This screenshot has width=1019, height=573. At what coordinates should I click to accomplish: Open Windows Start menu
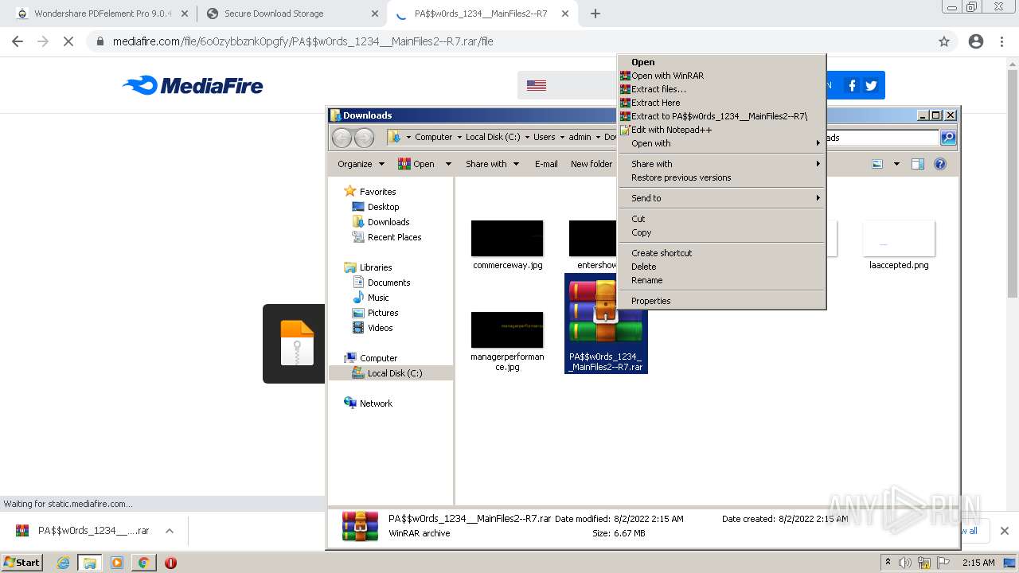click(x=21, y=563)
